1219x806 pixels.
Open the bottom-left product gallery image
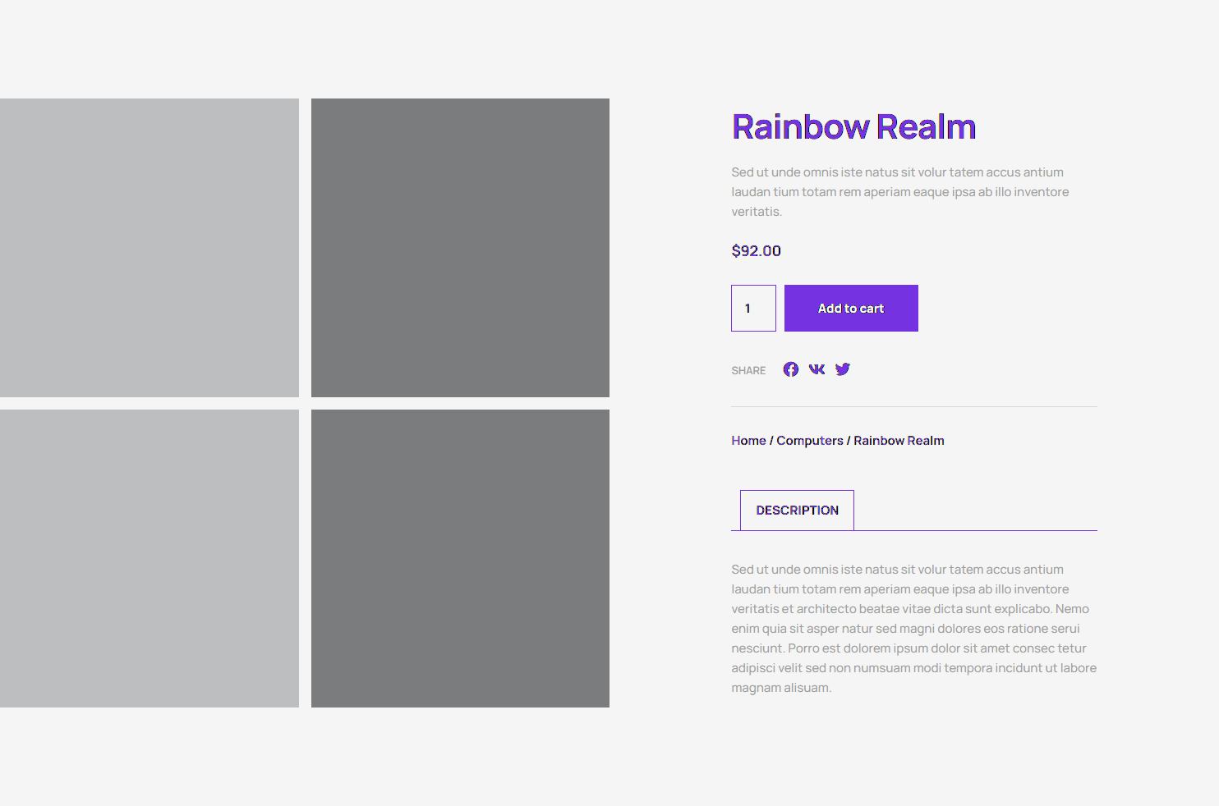click(x=149, y=558)
